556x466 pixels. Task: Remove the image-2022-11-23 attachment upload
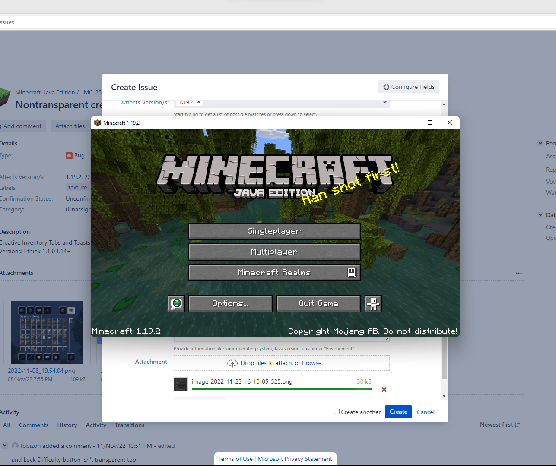(x=384, y=390)
